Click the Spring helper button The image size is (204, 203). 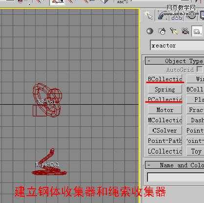coord(165,90)
